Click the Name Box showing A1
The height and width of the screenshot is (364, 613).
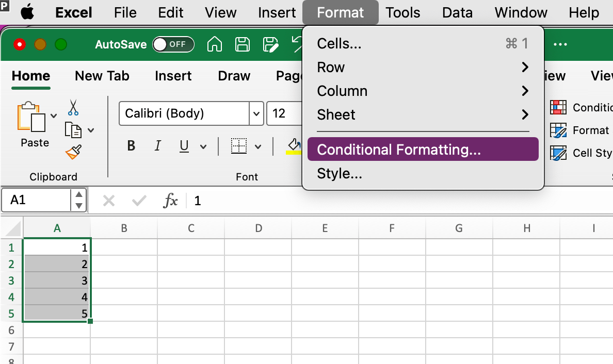tap(36, 200)
